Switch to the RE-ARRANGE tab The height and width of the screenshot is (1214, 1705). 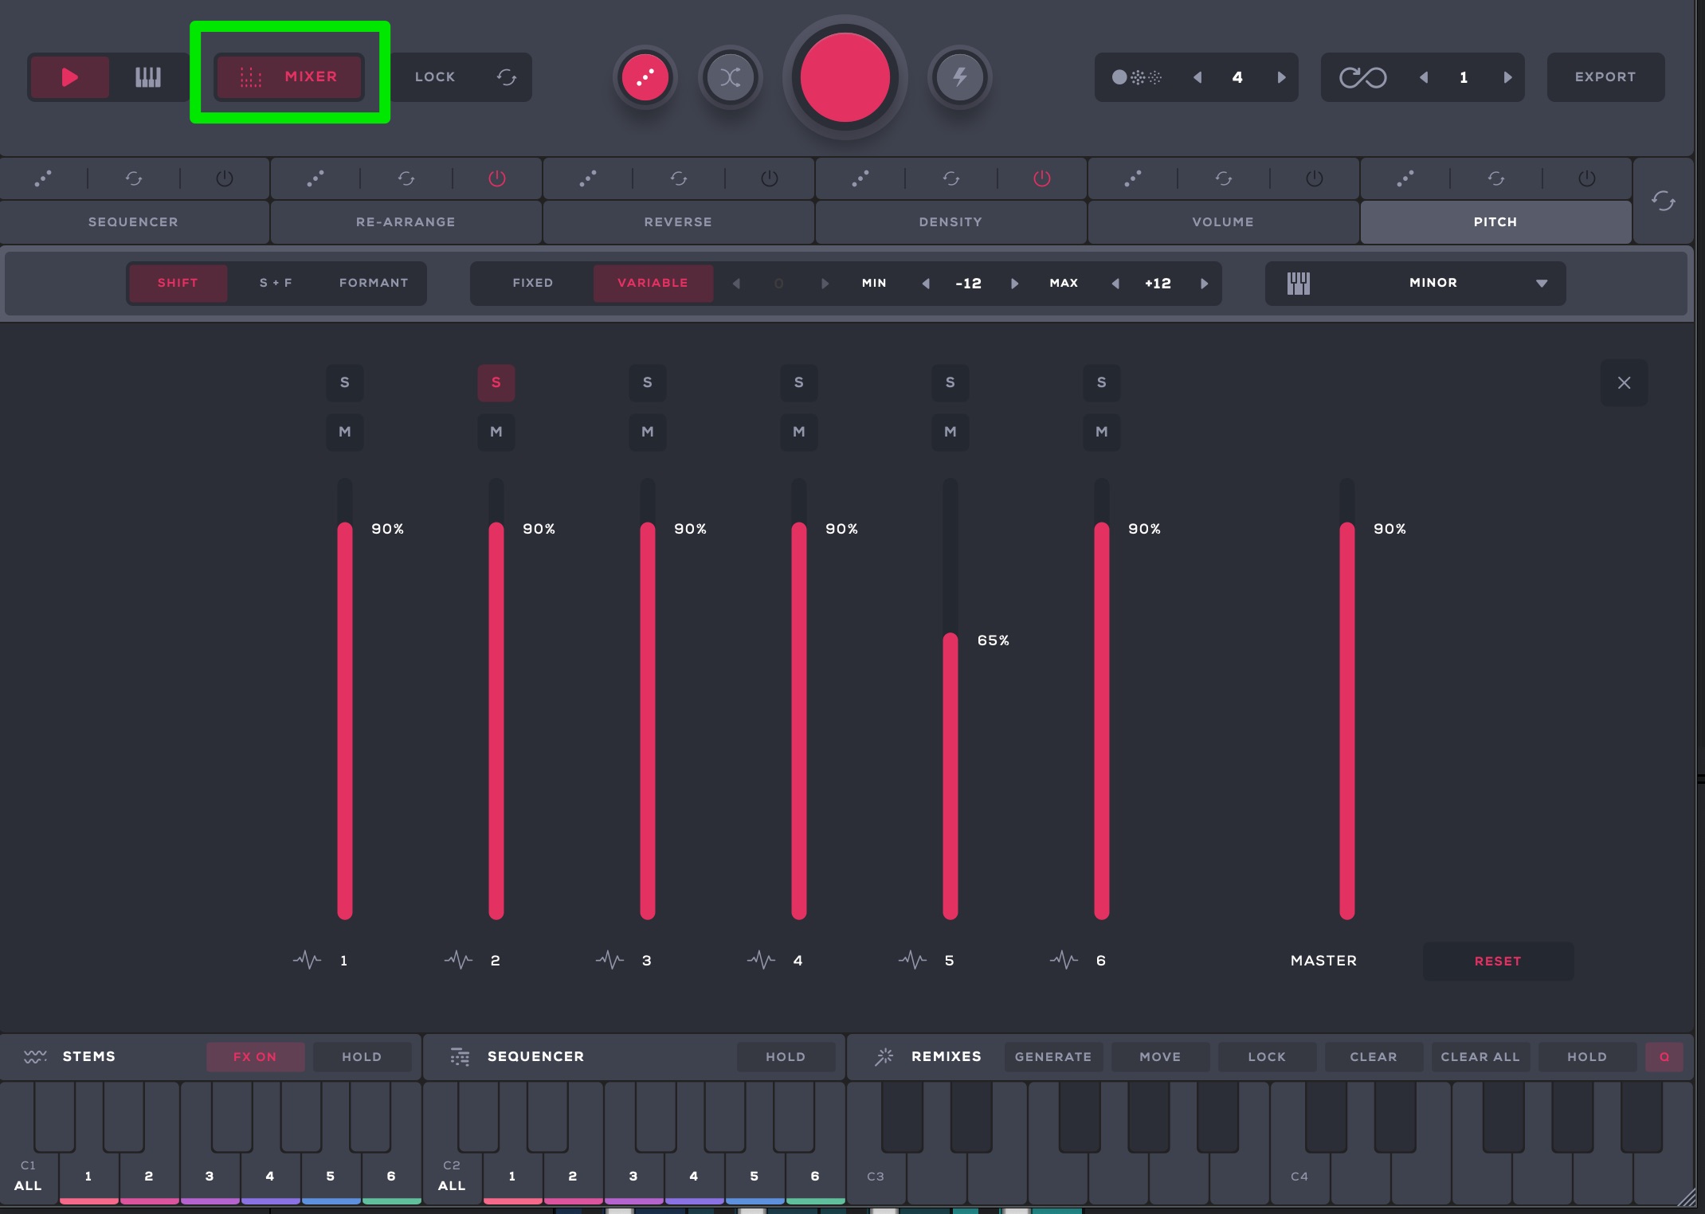(x=406, y=222)
